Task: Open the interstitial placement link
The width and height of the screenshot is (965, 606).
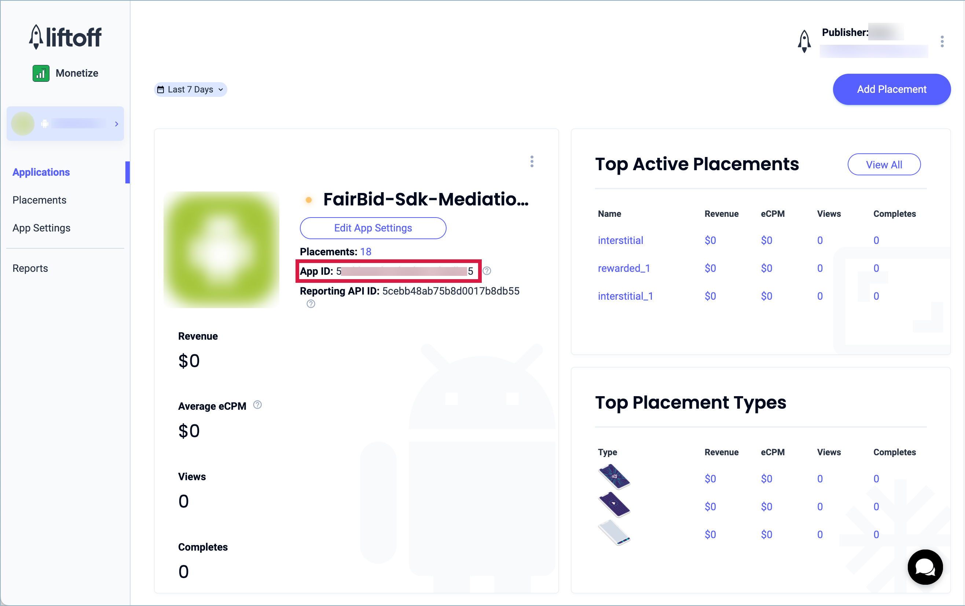Action: (x=620, y=241)
